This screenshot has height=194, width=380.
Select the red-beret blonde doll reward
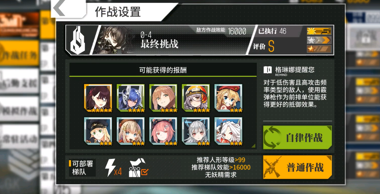pyautogui.click(x=228, y=99)
